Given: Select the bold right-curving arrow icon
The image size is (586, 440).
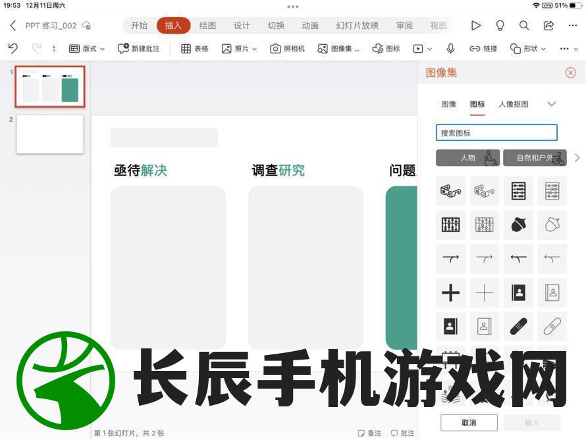Looking at the screenshot, I should 451,258.
